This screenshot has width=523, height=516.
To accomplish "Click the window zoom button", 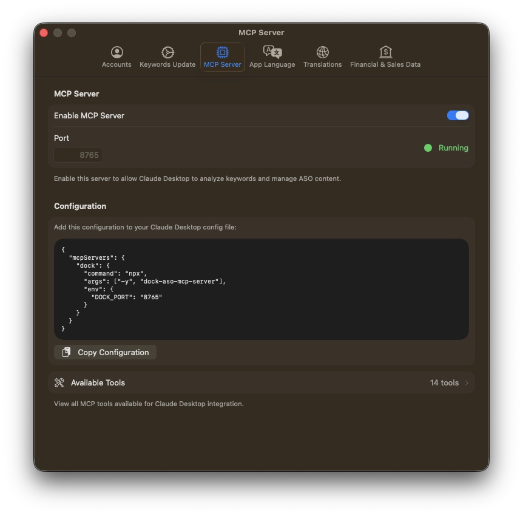I will pyautogui.click(x=72, y=33).
